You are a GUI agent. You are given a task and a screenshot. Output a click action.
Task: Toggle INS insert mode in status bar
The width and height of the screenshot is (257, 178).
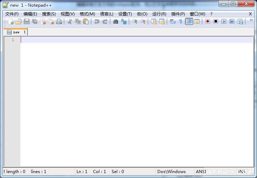point(242,172)
